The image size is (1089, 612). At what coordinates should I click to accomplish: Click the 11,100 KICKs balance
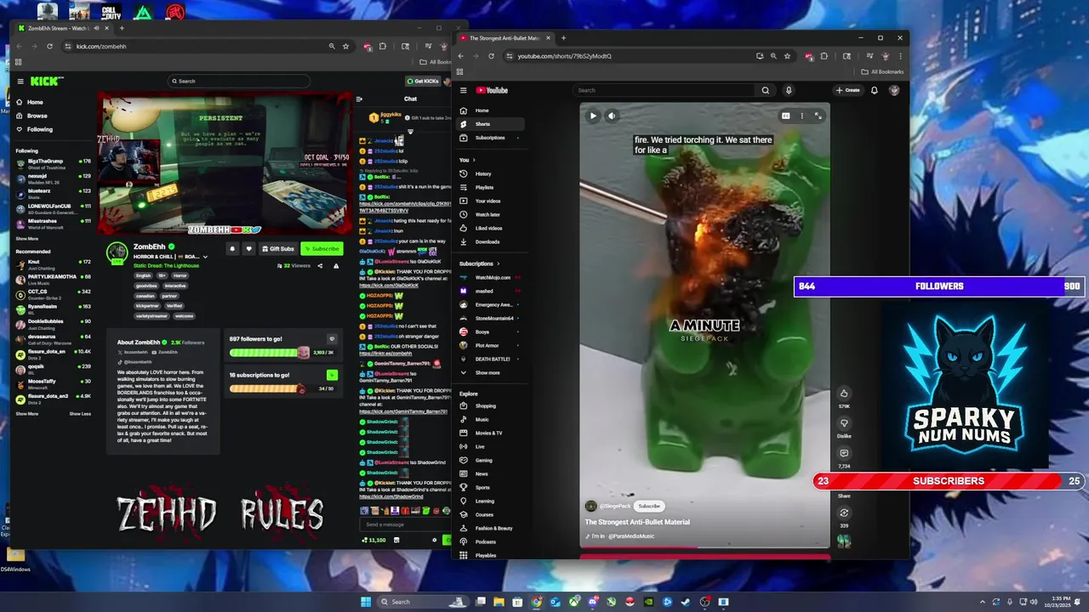[x=373, y=540]
